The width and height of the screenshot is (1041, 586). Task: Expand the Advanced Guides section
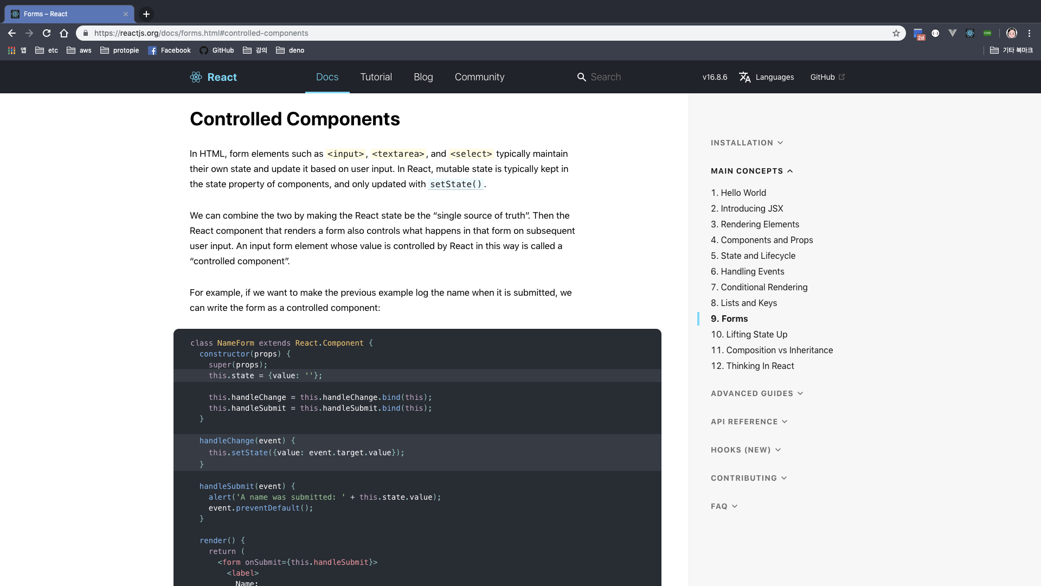[756, 393]
